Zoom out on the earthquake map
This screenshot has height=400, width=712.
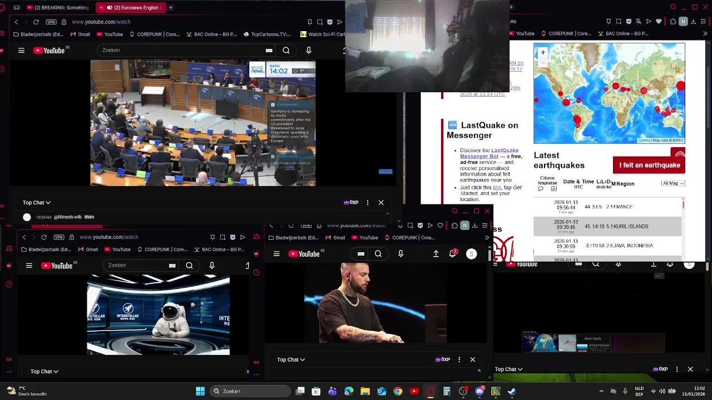tap(543, 62)
